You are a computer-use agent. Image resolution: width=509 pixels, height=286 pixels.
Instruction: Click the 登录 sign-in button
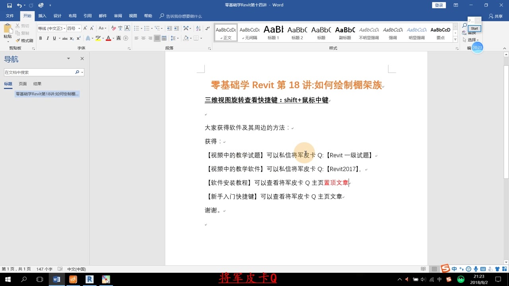pos(439,5)
